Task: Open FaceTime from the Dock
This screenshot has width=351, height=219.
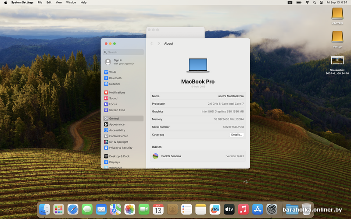Action: (144, 209)
